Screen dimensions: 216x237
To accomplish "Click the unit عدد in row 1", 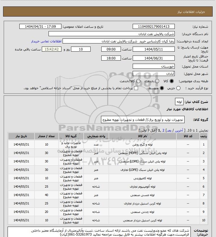I will [96, 145].
